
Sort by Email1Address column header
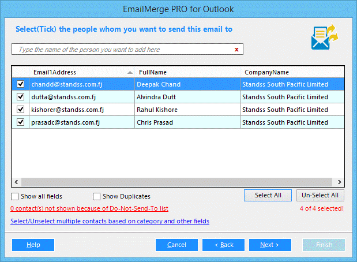point(82,72)
